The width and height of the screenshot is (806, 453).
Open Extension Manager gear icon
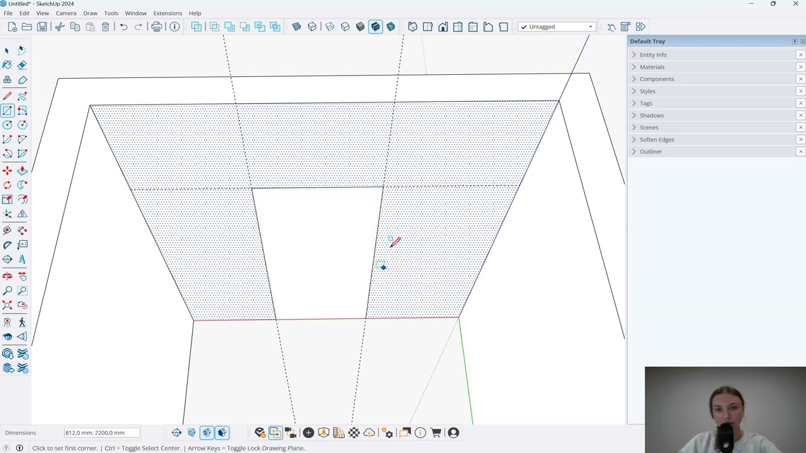(x=388, y=432)
